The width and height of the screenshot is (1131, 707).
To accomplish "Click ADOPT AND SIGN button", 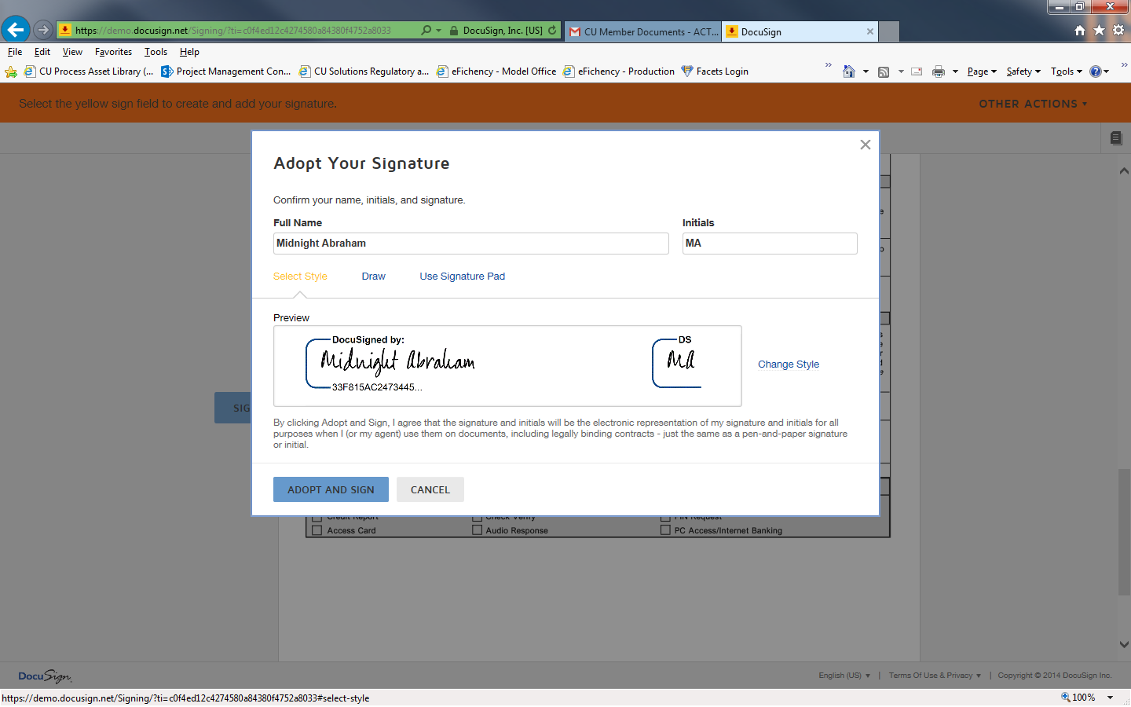I will (x=331, y=489).
